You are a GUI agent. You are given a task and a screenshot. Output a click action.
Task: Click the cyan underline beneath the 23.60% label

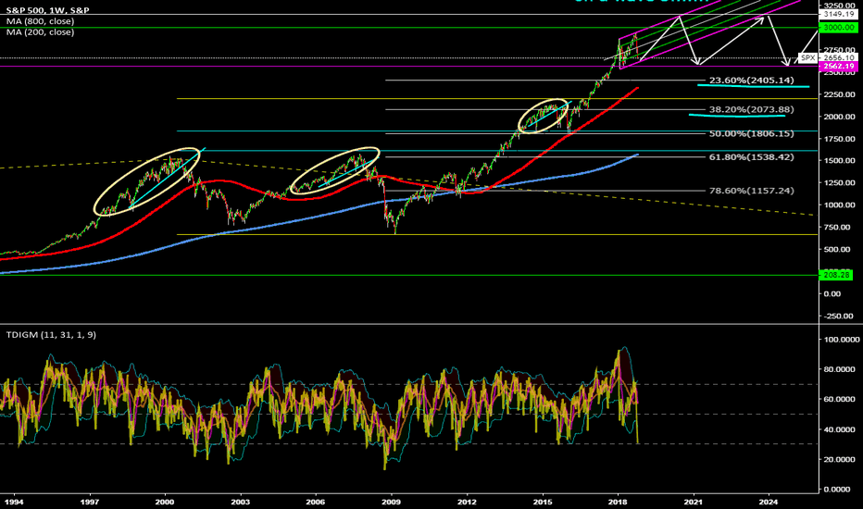[754, 86]
